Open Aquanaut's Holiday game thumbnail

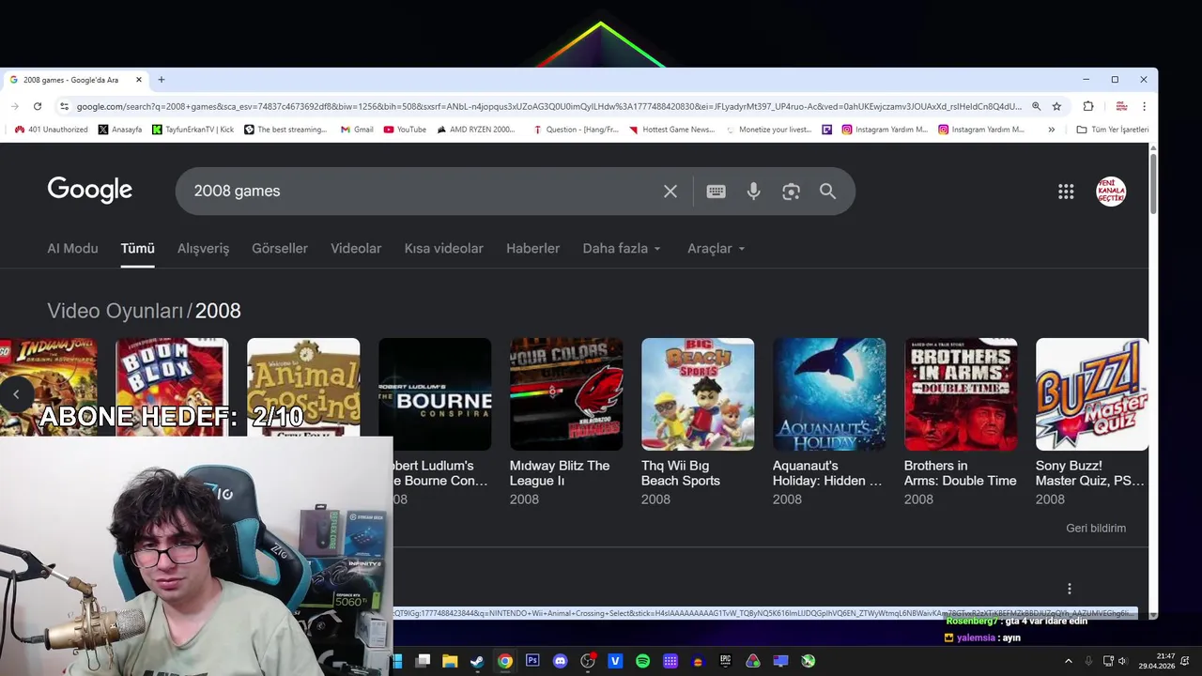click(x=829, y=394)
